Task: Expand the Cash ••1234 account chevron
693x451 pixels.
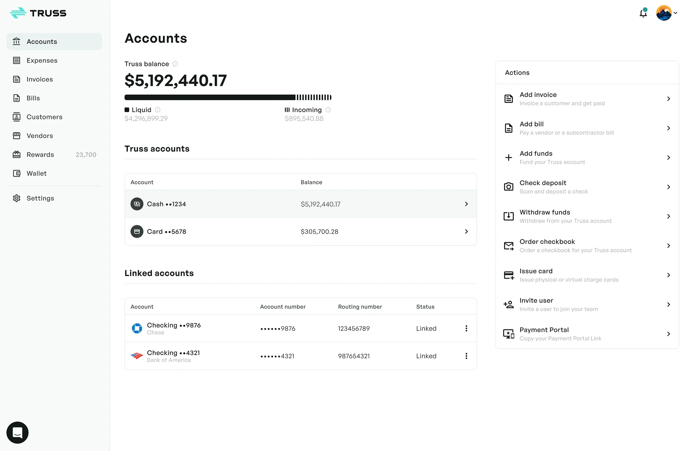Action: click(466, 204)
